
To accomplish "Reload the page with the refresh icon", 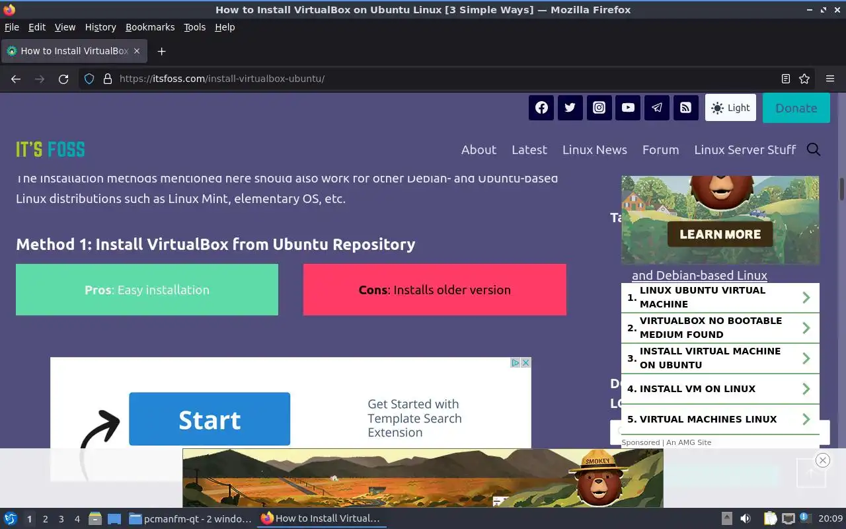I will 63,79.
